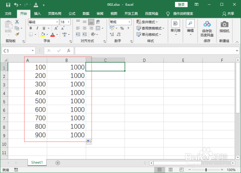Click the Save icon in quick access toolbar
Image resolution: width=241 pixels, height=173 pixels.
click(8, 5)
